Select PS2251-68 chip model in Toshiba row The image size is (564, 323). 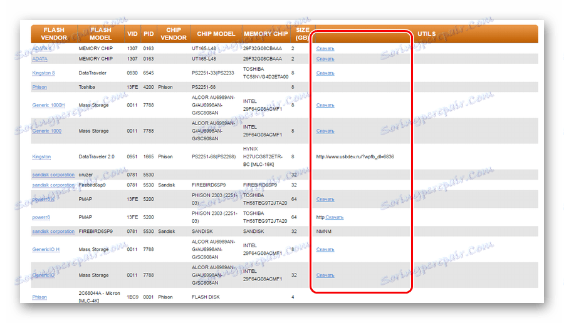pos(204,87)
